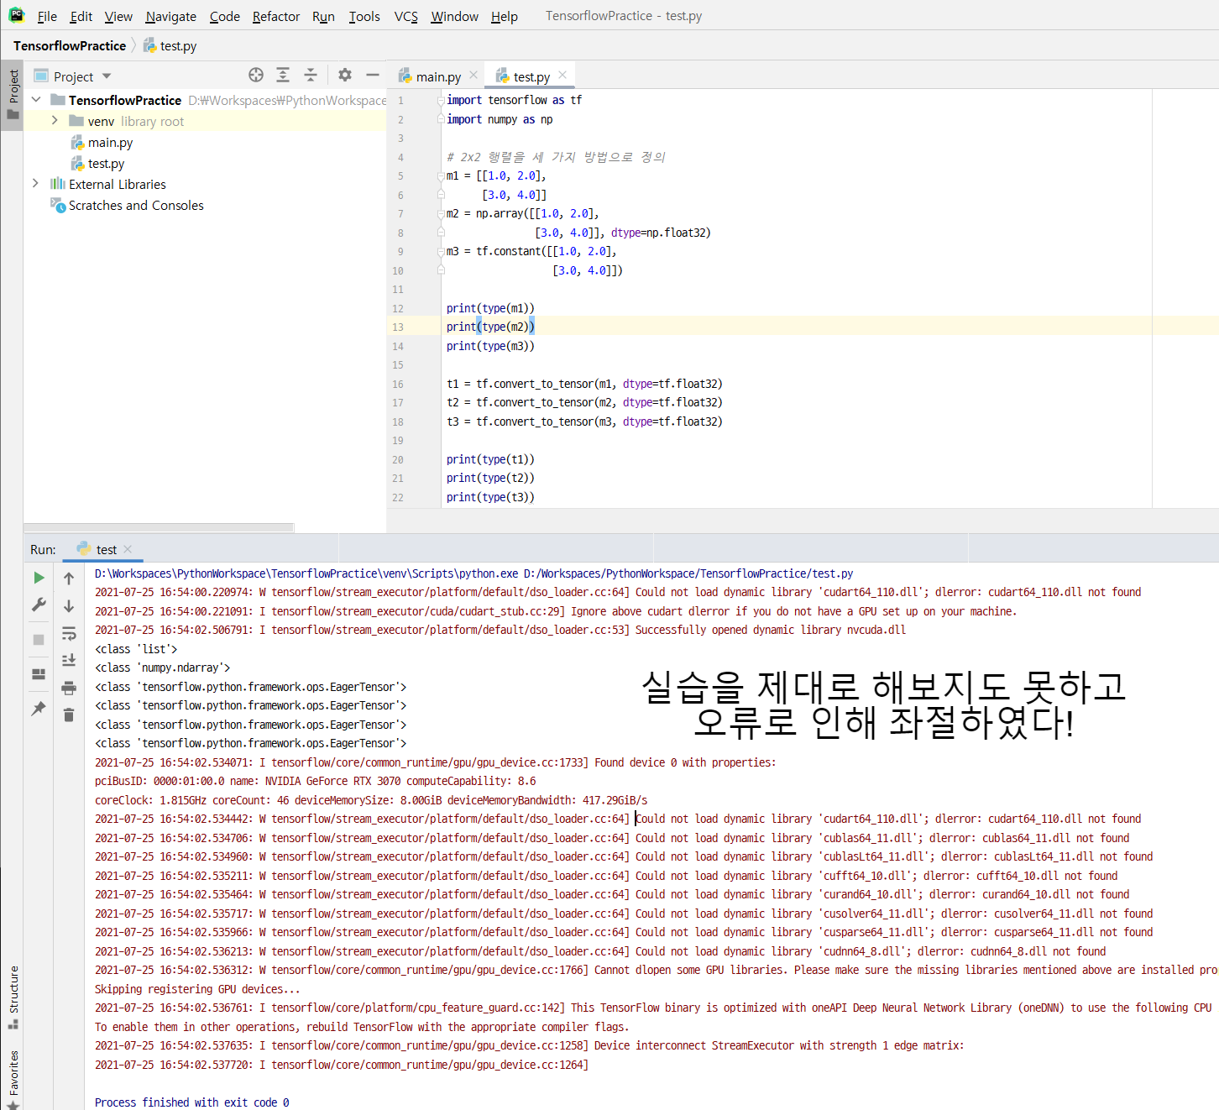Open the VCS menu

406,16
